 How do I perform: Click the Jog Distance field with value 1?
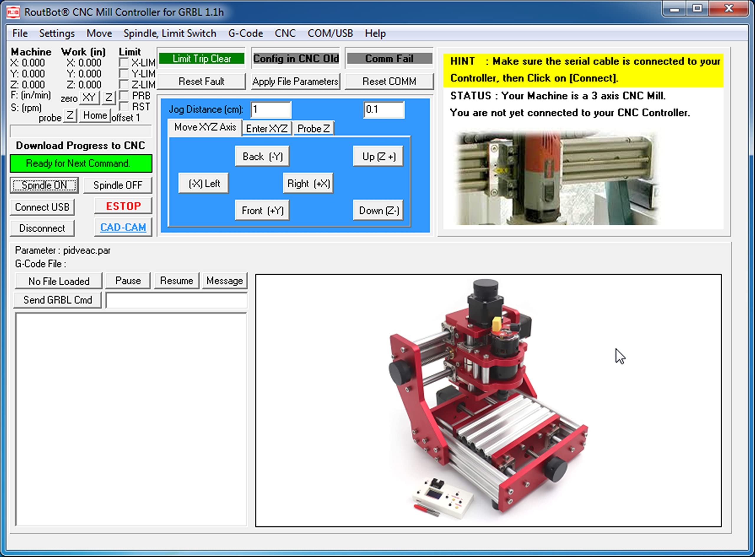point(271,109)
